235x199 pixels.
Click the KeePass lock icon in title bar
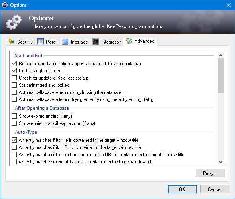[x=5, y=5]
